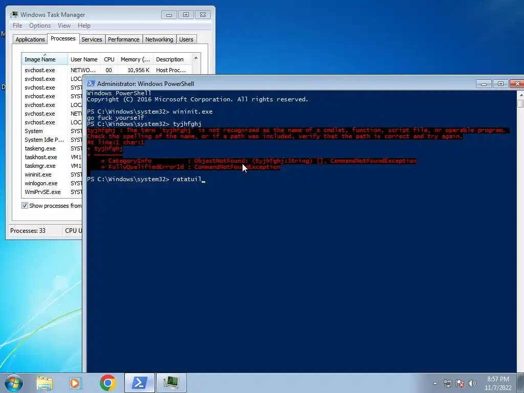
Task: Click the 'go fuck yourself' output line
Action: click(115, 118)
